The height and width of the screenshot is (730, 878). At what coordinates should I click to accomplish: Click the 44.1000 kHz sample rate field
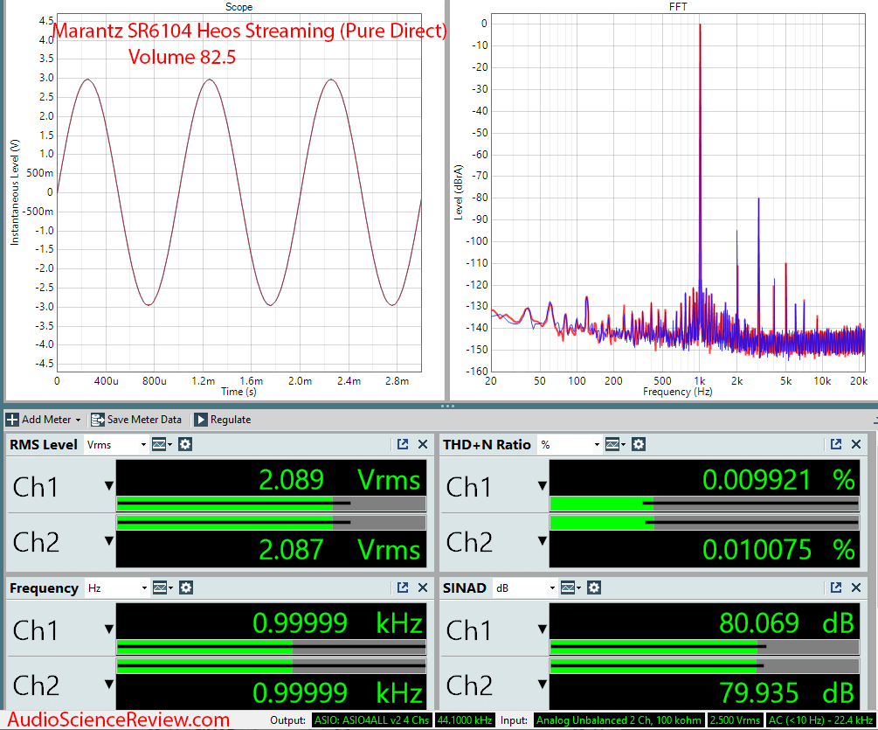[x=464, y=720]
